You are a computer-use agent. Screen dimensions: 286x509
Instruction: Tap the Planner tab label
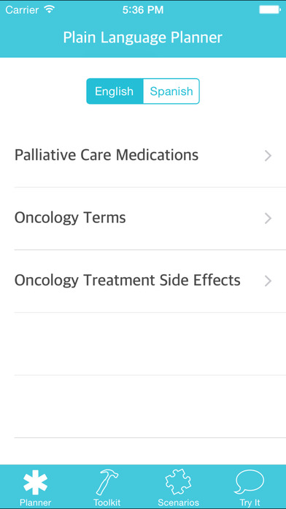(x=35, y=502)
